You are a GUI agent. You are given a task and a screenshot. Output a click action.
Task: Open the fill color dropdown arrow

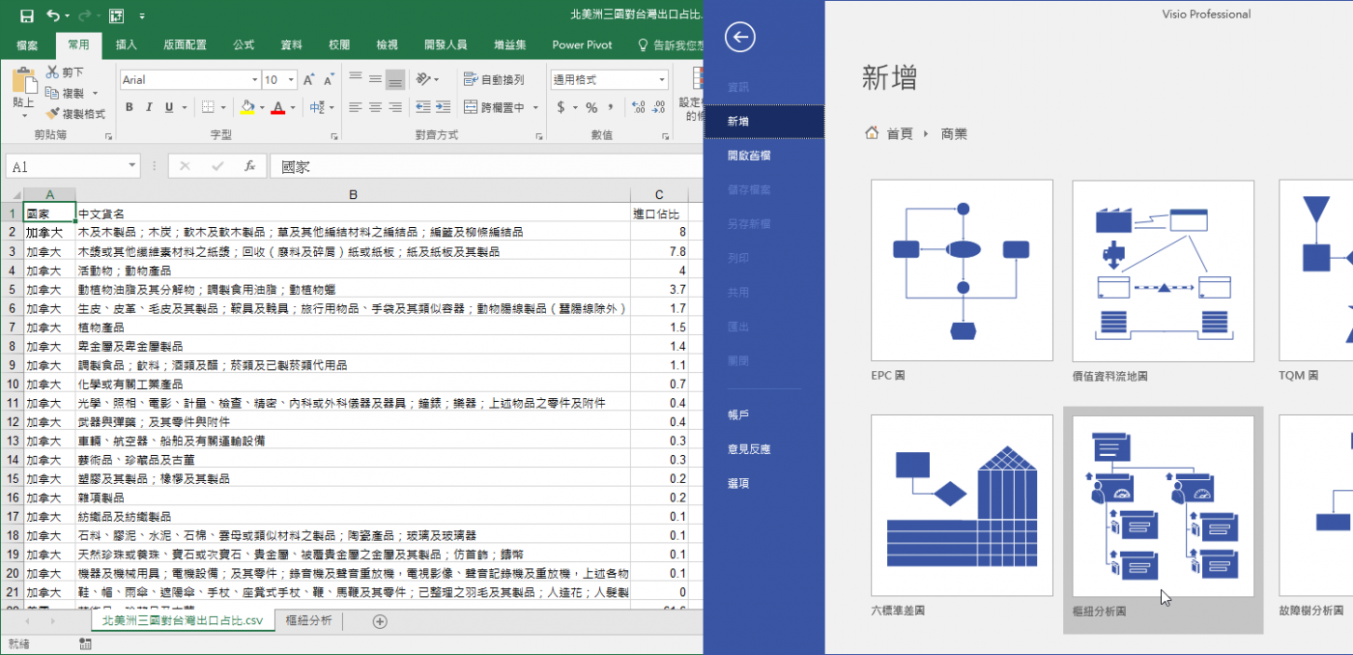tap(262, 107)
